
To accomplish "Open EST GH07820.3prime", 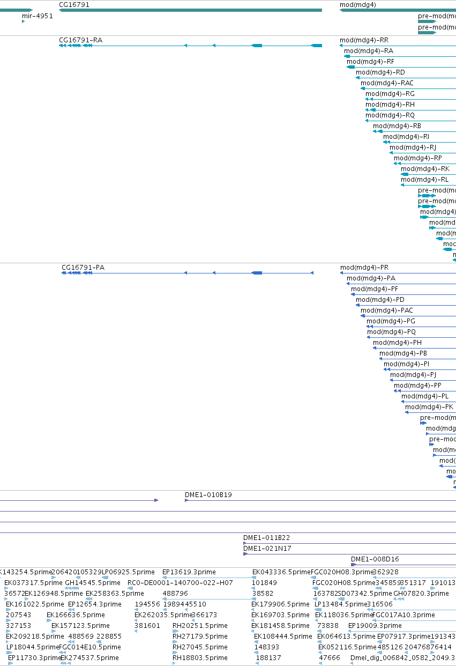I will (x=421, y=593).
